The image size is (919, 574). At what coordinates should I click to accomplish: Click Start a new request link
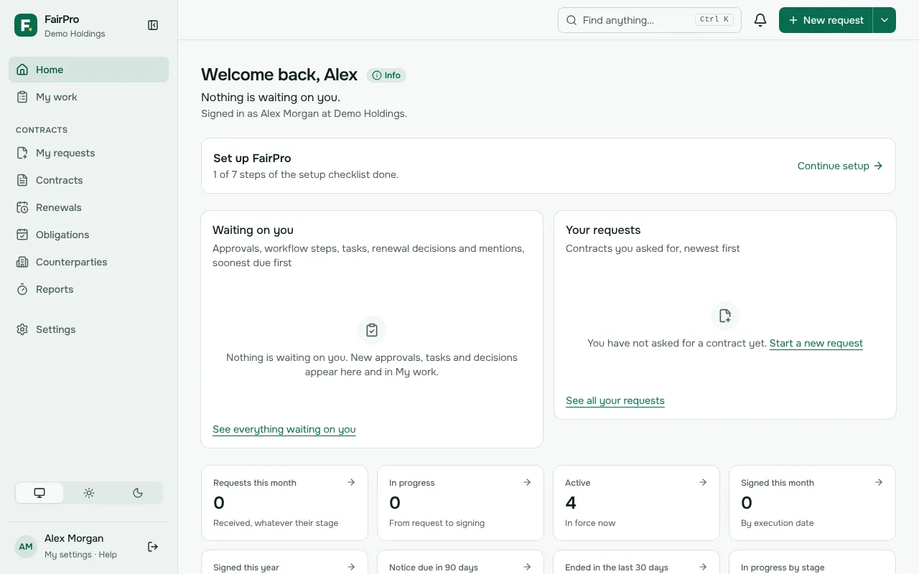pos(816,343)
